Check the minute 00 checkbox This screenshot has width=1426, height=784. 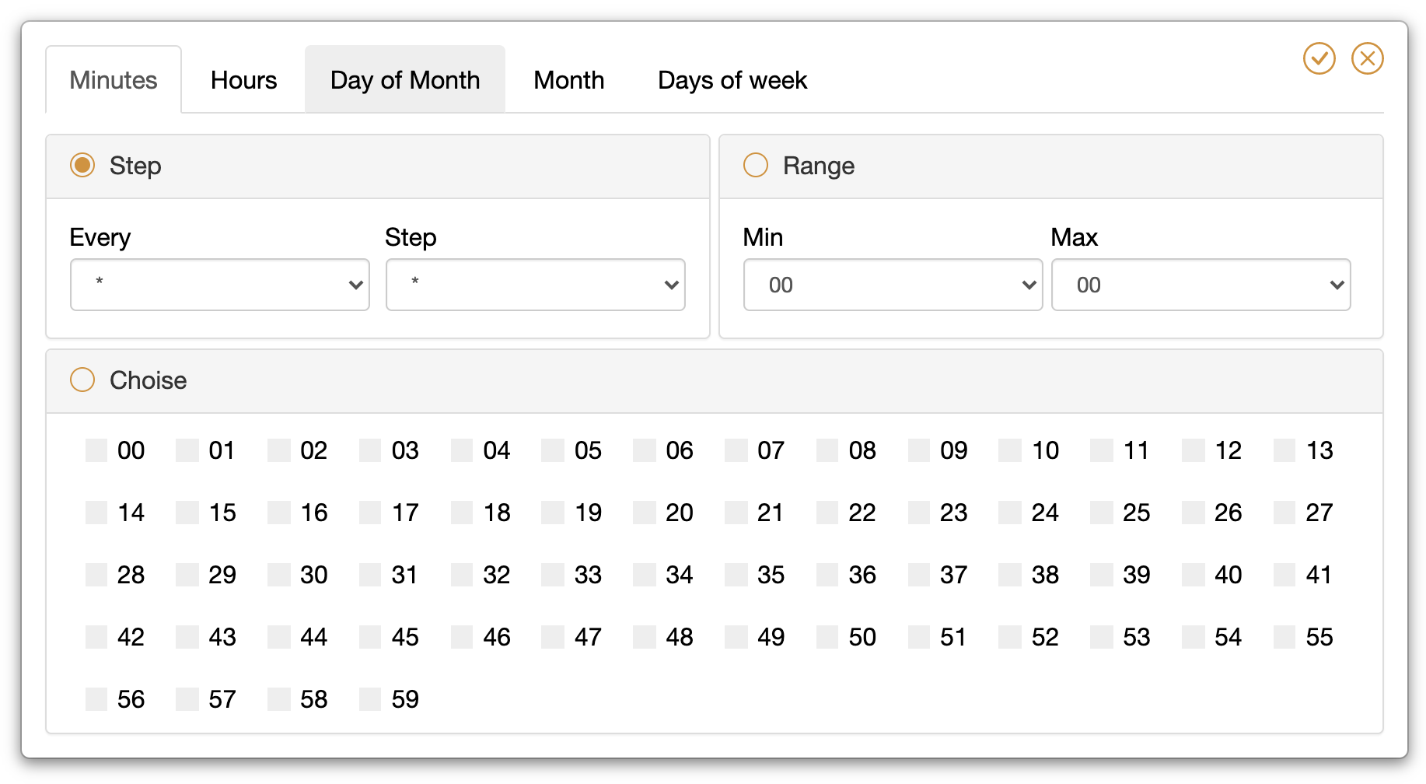(96, 450)
